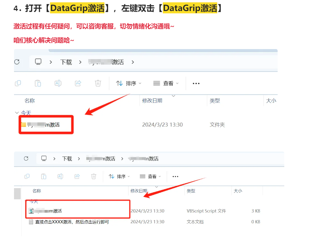Viewport: 325px width, 239px height.
Task: Open 排序 sort menu in upper window
Action: click(128, 83)
